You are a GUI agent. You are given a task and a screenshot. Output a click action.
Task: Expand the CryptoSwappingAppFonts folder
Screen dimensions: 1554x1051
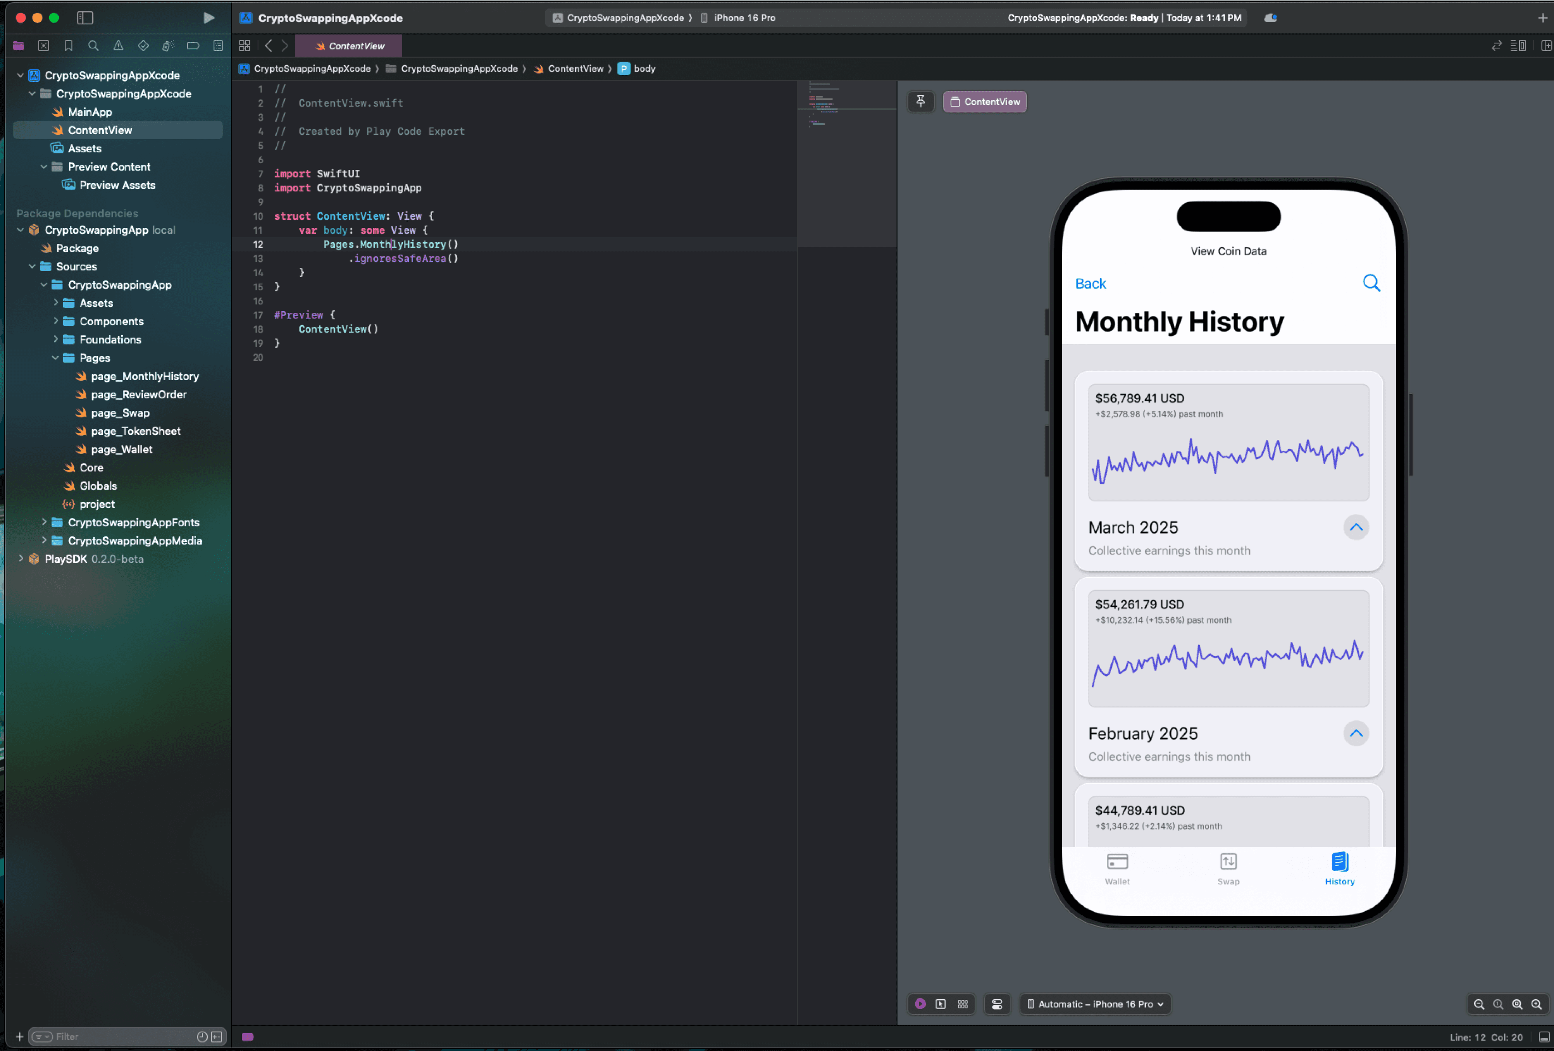click(44, 522)
